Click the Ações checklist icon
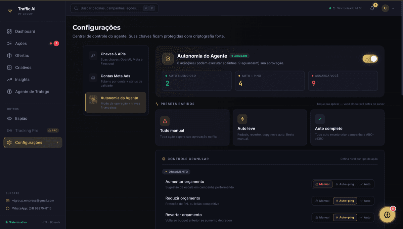The width and height of the screenshot is (403, 229). (x=9, y=44)
